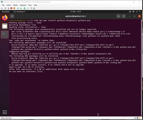Open the View menu
This screenshot has height=120, width=143.
point(30,5)
